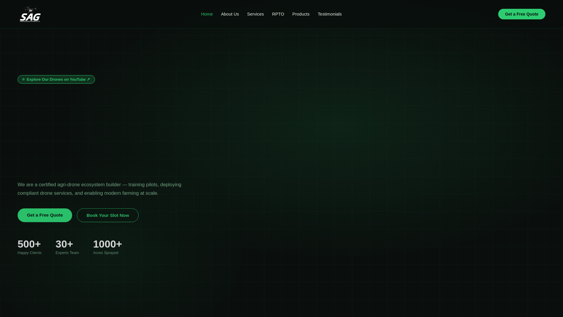The height and width of the screenshot is (317, 563).
Task: Click header Get a Free Quote button
Action: pos(522,14)
